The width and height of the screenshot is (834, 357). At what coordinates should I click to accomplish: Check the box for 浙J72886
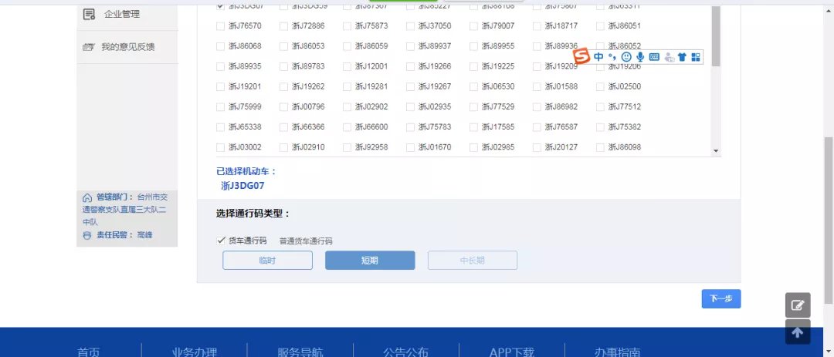[283, 26]
